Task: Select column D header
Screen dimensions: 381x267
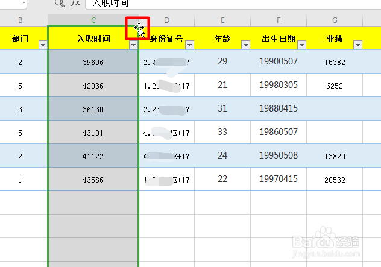Action: (x=166, y=20)
